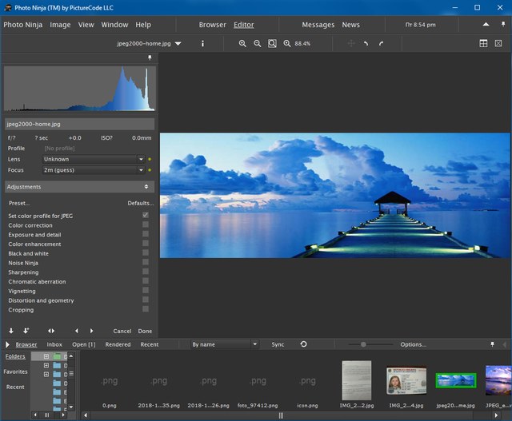This screenshot has height=421, width=512.
Task: Click the grid layout view icon
Action: tap(484, 43)
